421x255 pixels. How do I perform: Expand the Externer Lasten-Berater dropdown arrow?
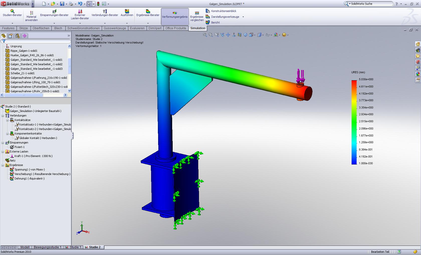click(80, 23)
